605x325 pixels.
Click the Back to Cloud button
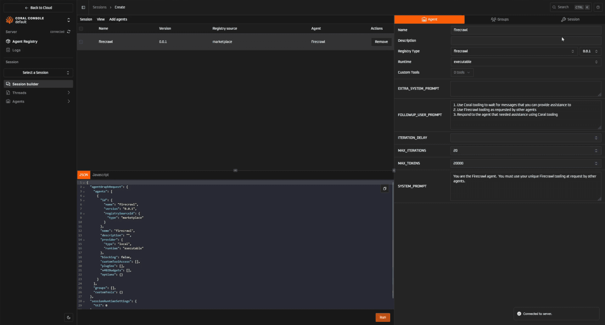[38, 8]
